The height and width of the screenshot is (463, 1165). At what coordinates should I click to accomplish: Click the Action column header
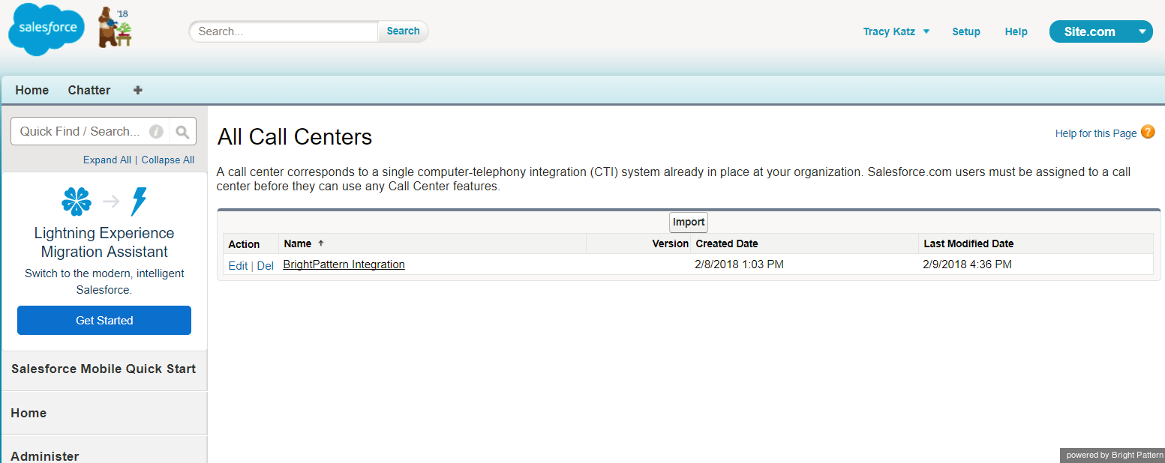244,244
